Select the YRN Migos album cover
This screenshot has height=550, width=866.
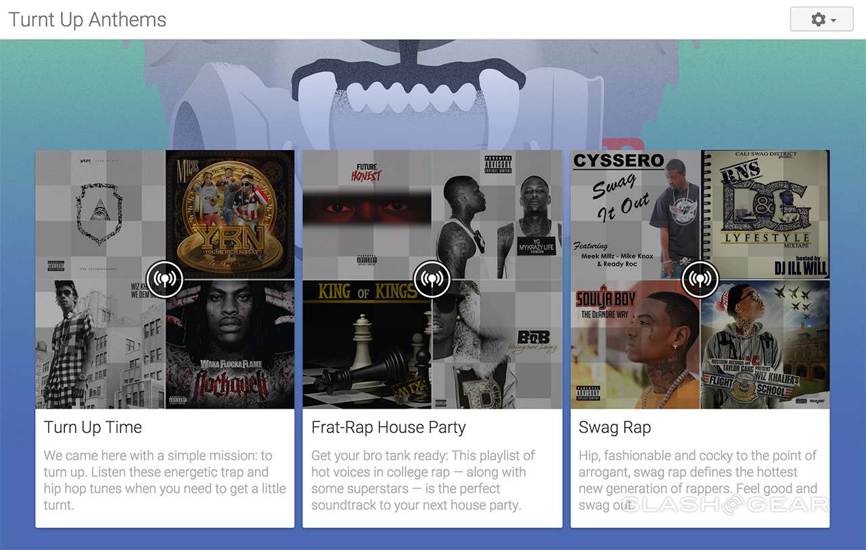[230, 214]
